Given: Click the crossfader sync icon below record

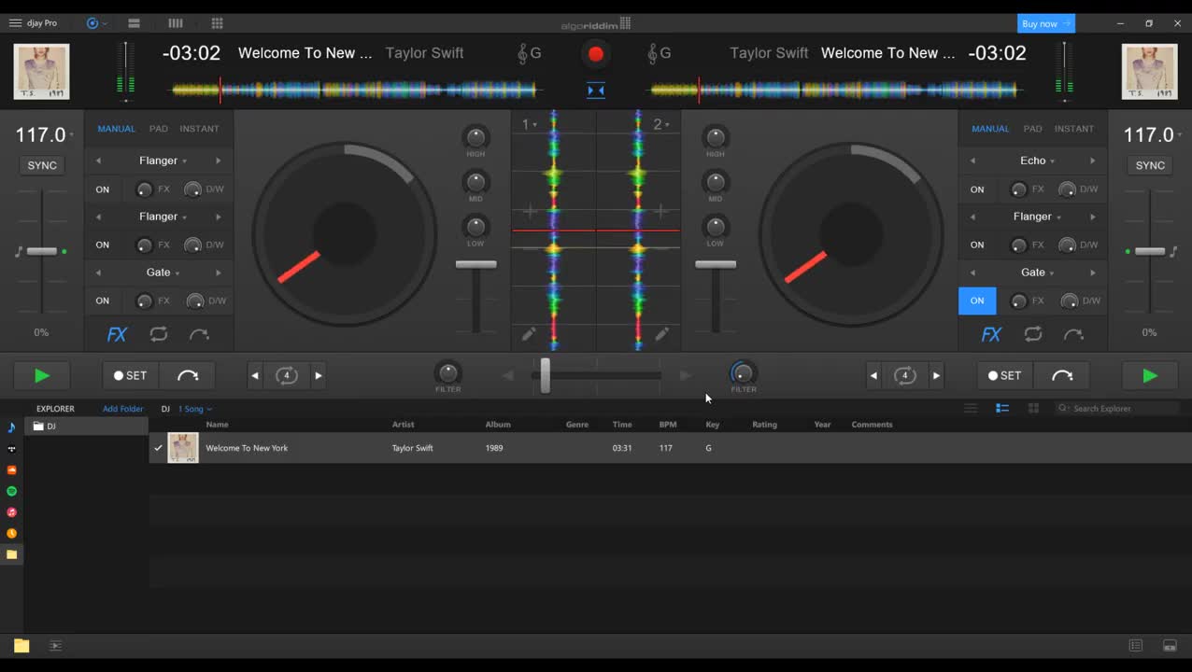Looking at the screenshot, I should (x=596, y=91).
